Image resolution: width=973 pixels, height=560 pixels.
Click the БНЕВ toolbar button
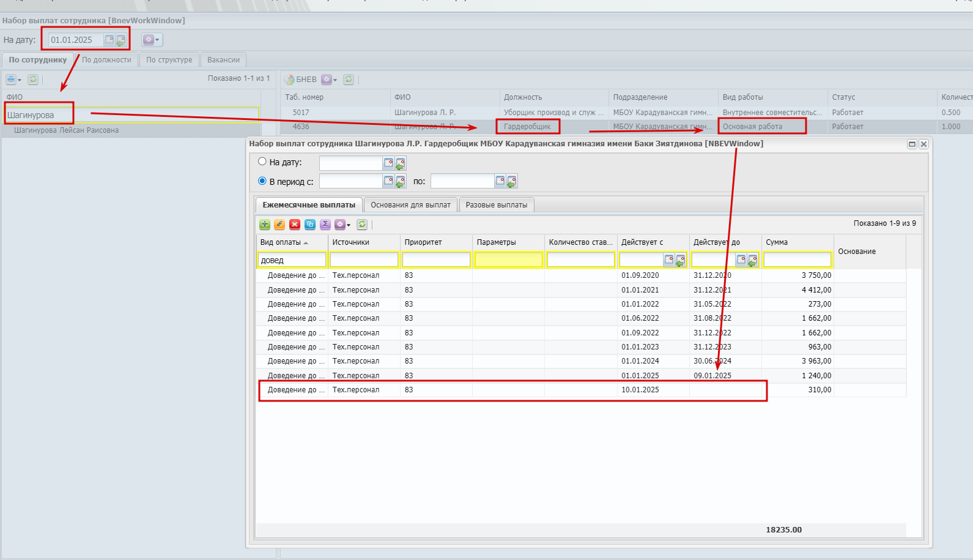[x=301, y=80]
